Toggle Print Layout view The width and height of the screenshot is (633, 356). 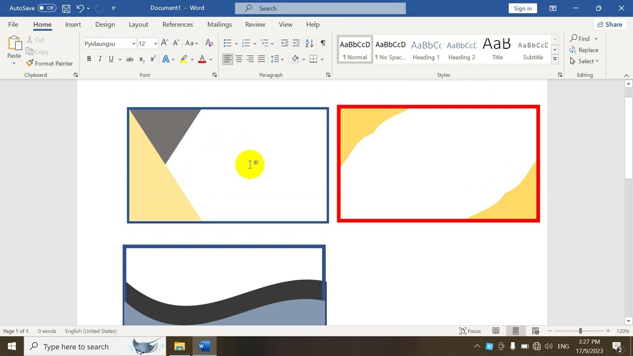[515, 331]
